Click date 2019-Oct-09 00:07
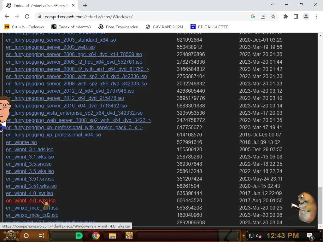This screenshot has width=323, height=242. (260, 135)
